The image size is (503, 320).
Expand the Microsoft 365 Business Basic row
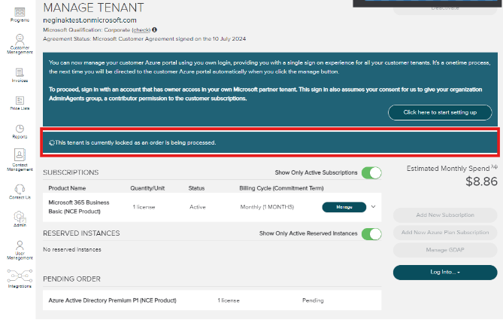click(374, 206)
